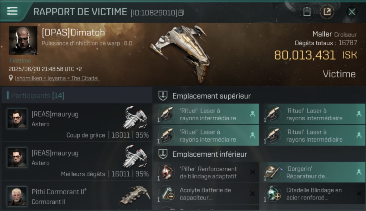Image resolution: width=366 pixels, height=211 pixels.
Task: Select the 'Gorgerin' Réparateur module
Action: (313, 172)
